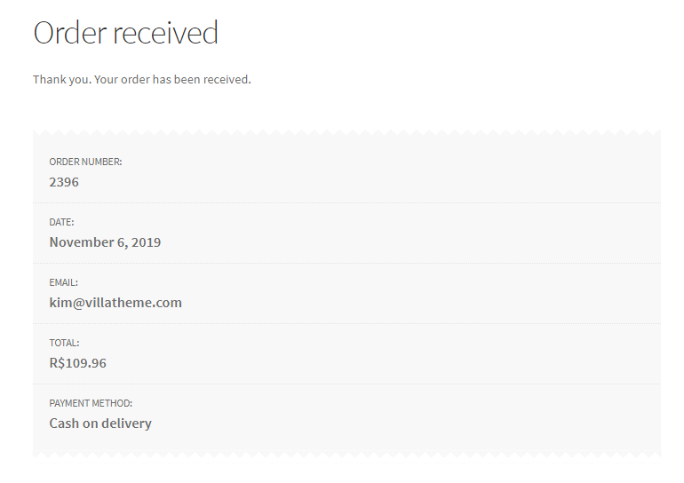Click the word 'received' in page heading
Screen dimensions: 684x483
165,33
